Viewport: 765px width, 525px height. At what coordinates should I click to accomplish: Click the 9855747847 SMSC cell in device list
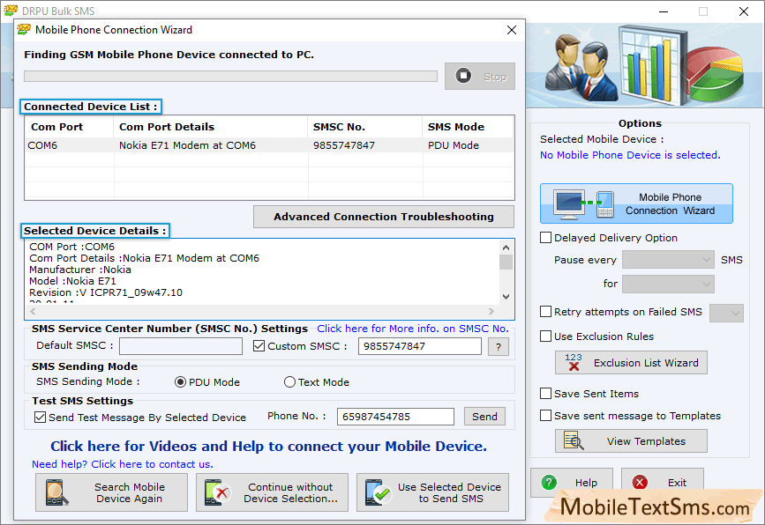point(344,145)
